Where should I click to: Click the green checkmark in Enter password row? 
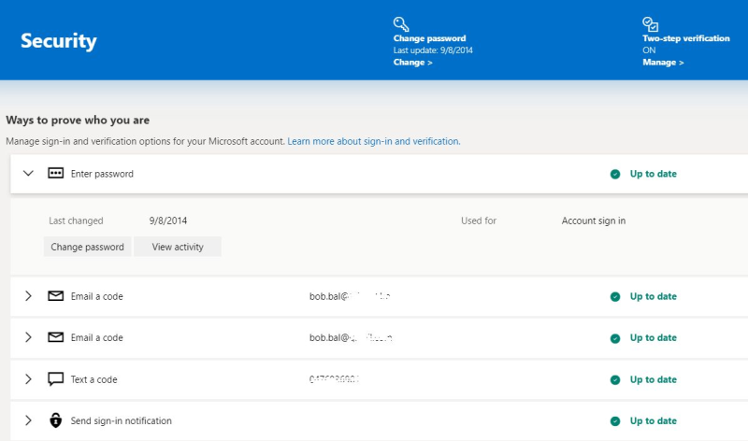click(615, 174)
